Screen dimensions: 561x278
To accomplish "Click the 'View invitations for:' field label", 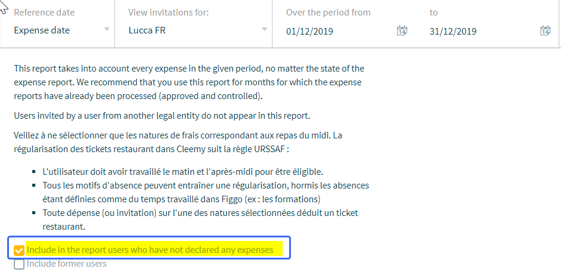I will pos(168,13).
